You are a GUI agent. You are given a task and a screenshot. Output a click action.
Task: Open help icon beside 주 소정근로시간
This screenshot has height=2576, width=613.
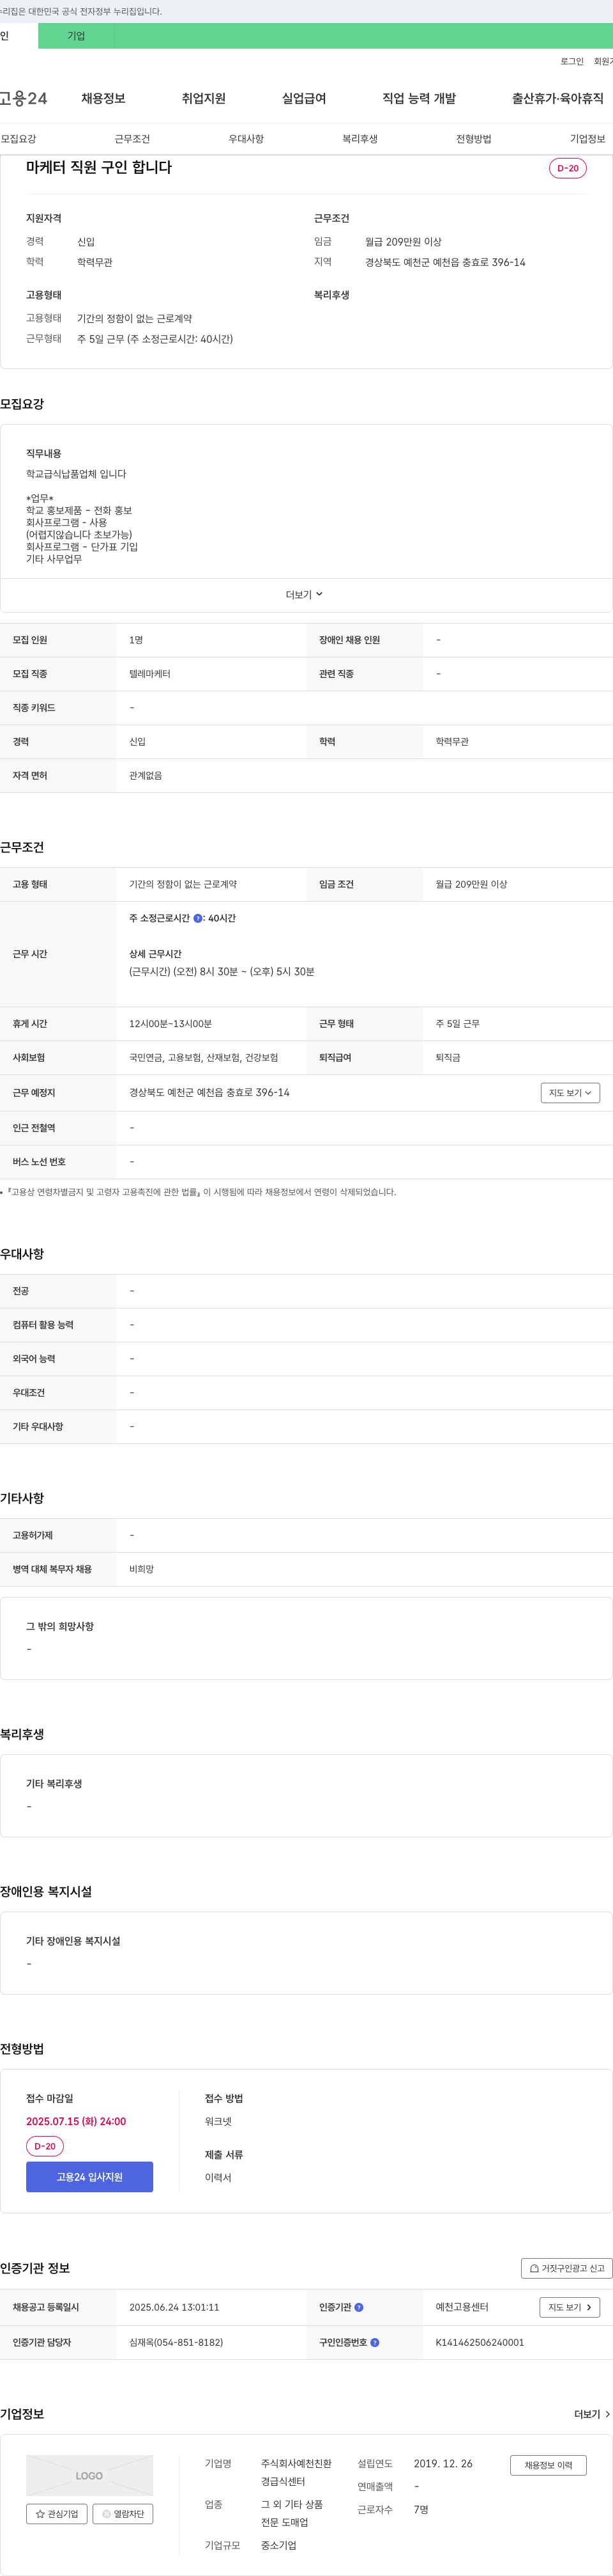point(198,918)
